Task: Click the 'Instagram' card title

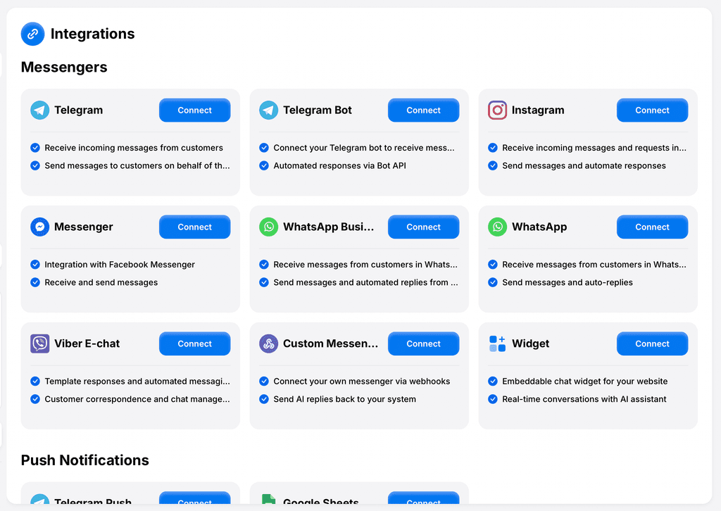Action: point(538,111)
